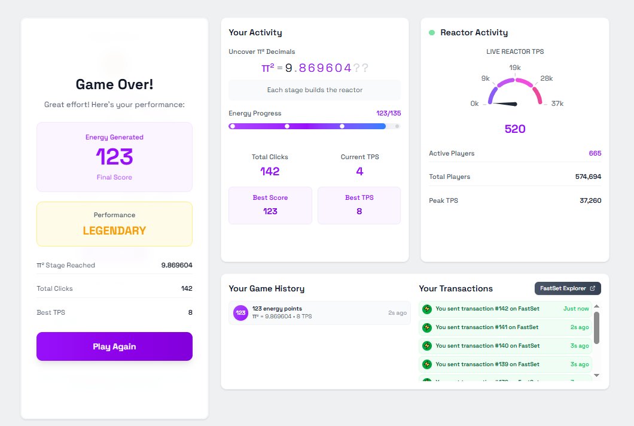Select the '123 energy points' history entry
Image resolution: width=634 pixels, height=426 pixels.
click(319, 313)
